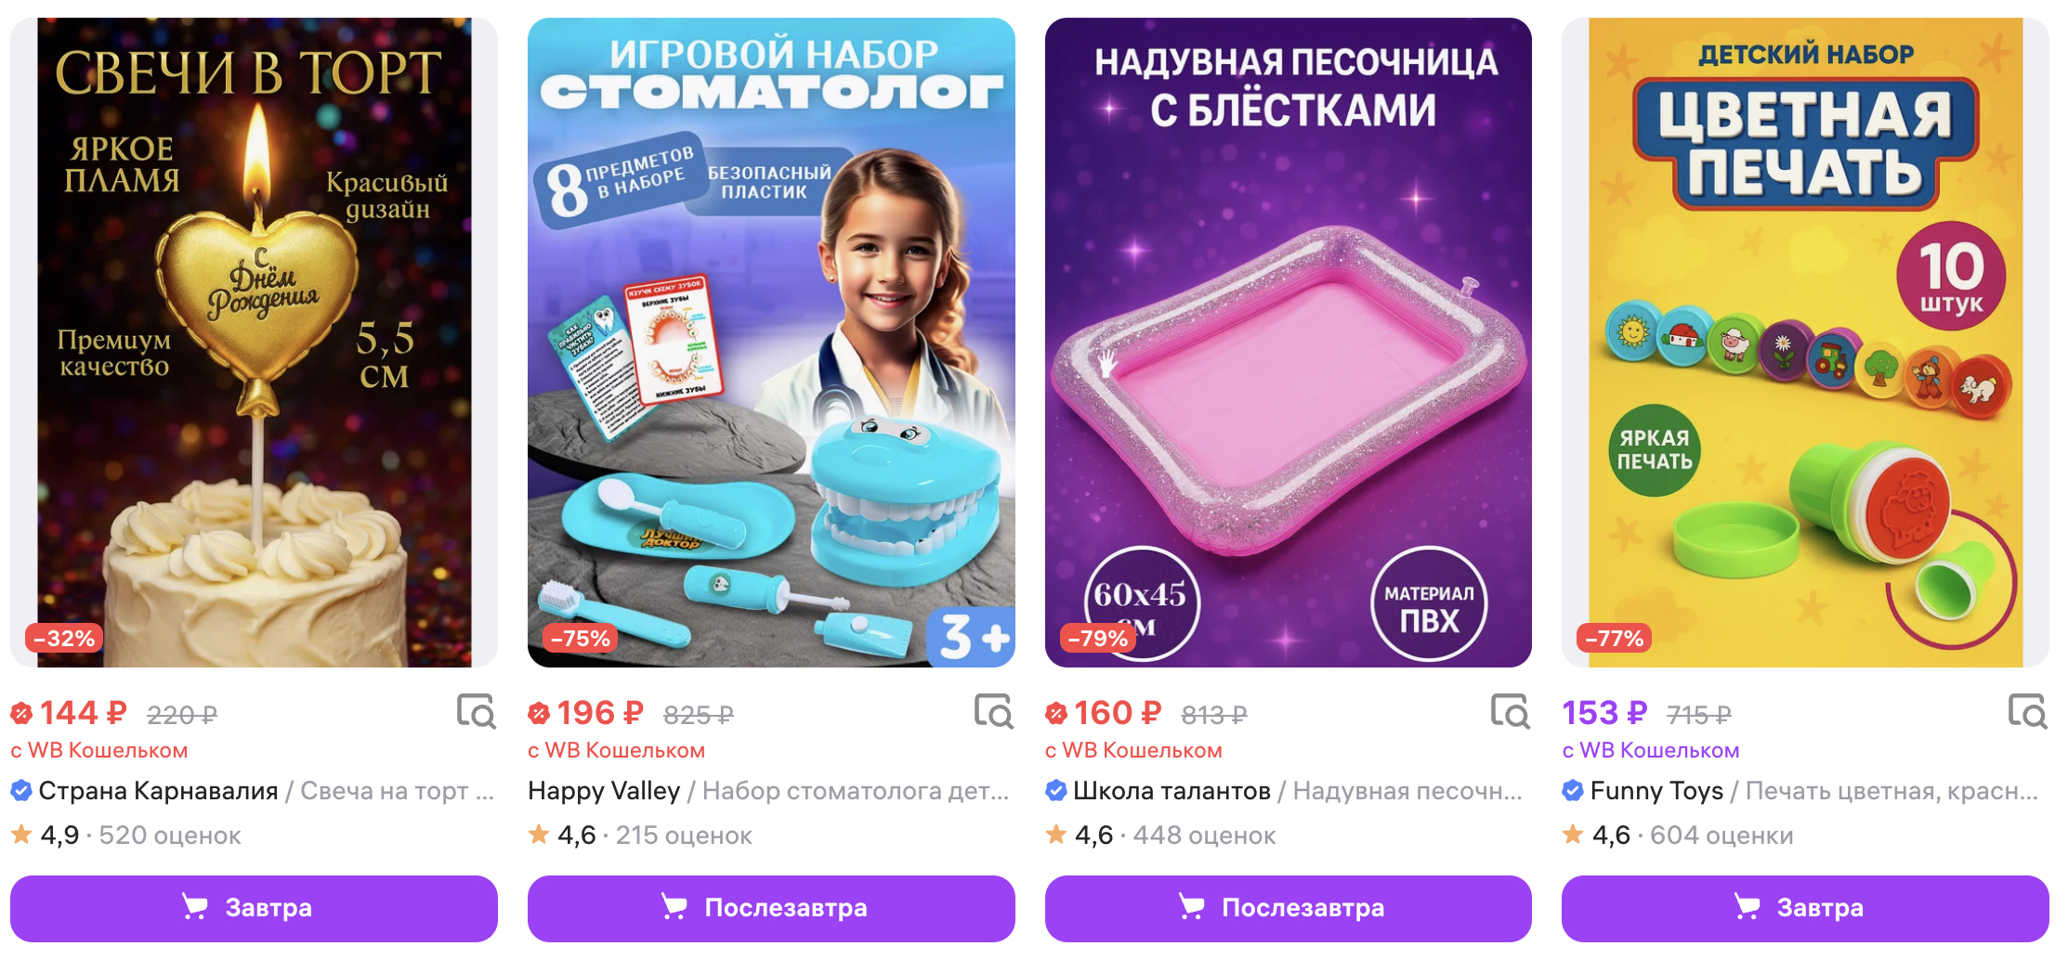2068x959 pixels.
Task: Open quick view icon for birthday candle product
Action: pos(477,712)
